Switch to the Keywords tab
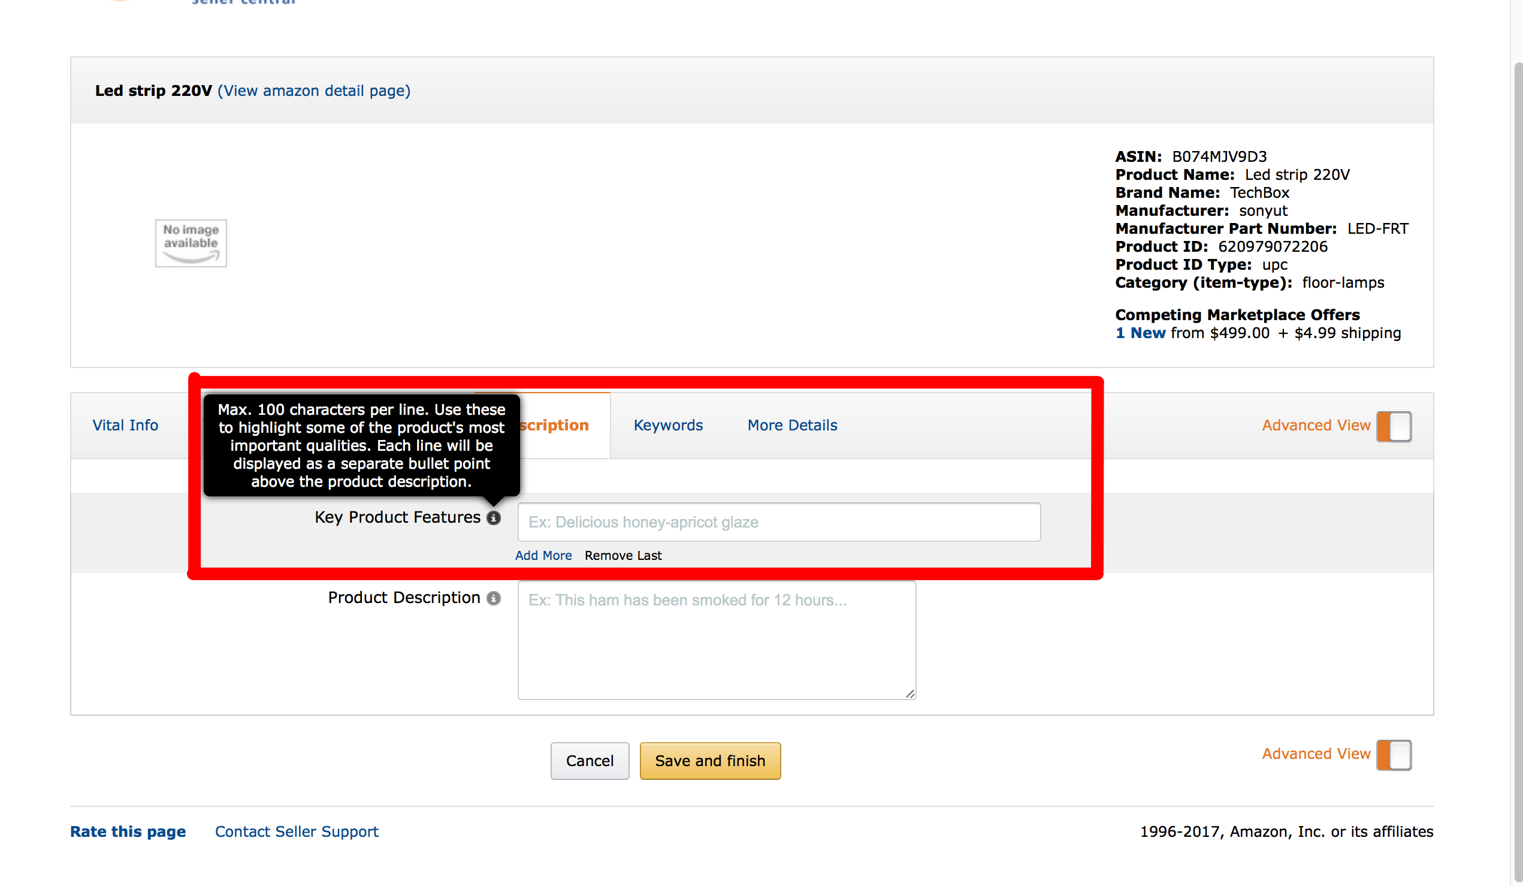The height and width of the screenshot is (886, 1523). point(668,425)
